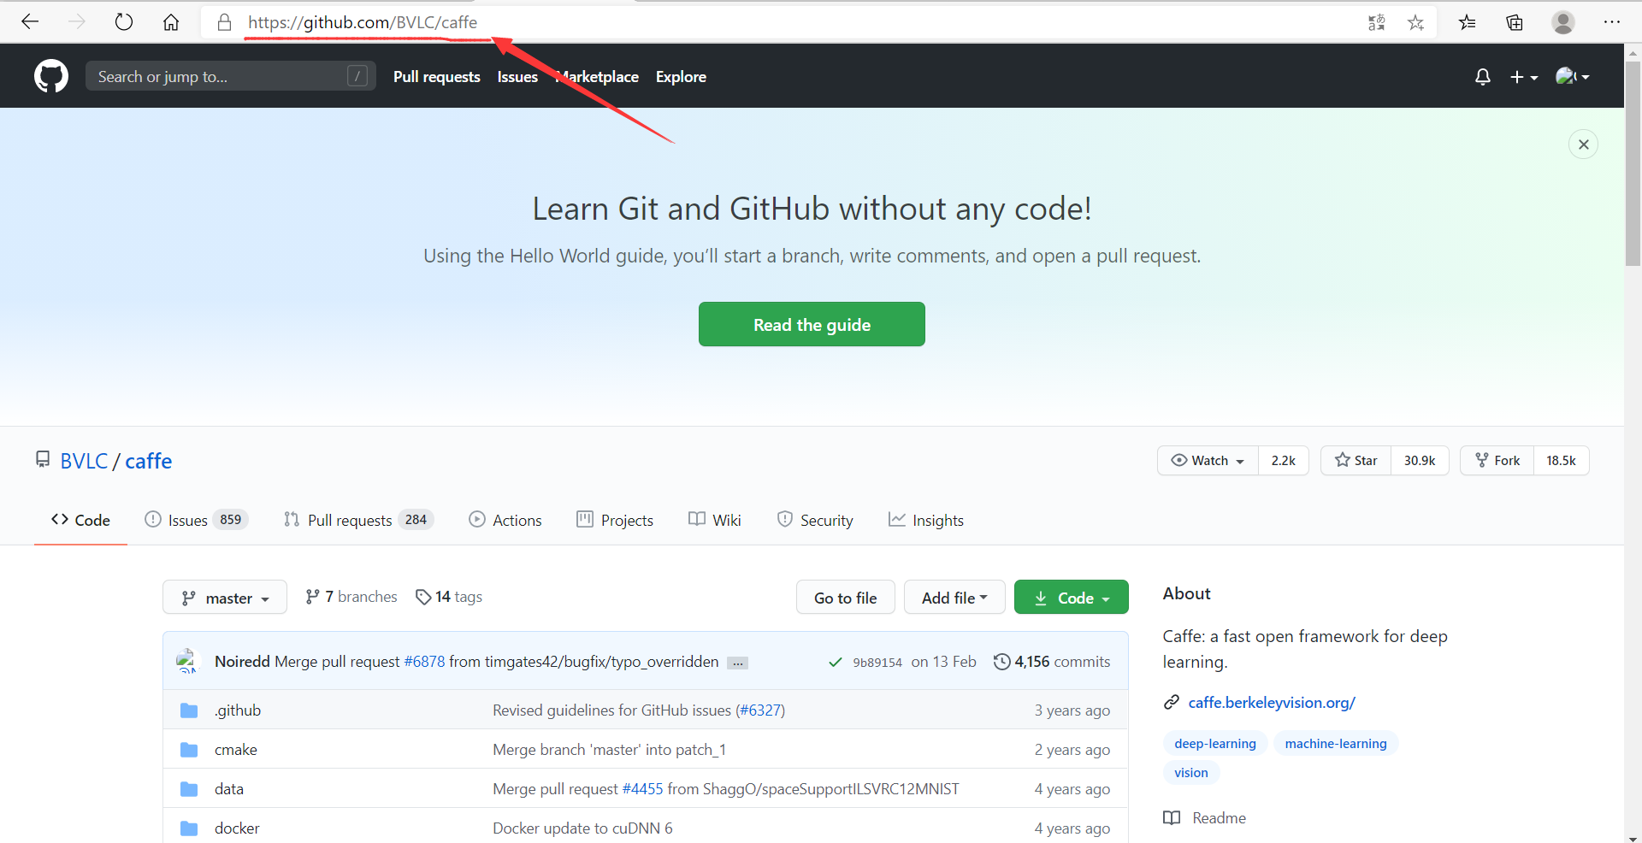View the 7 branches link

pos(351,597)
